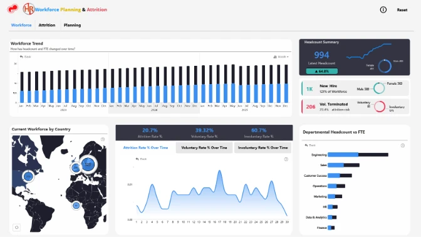The height and width of the screenshot is (237, 421).
Task: Click the map reset square icon
Action: pos(17,228)
